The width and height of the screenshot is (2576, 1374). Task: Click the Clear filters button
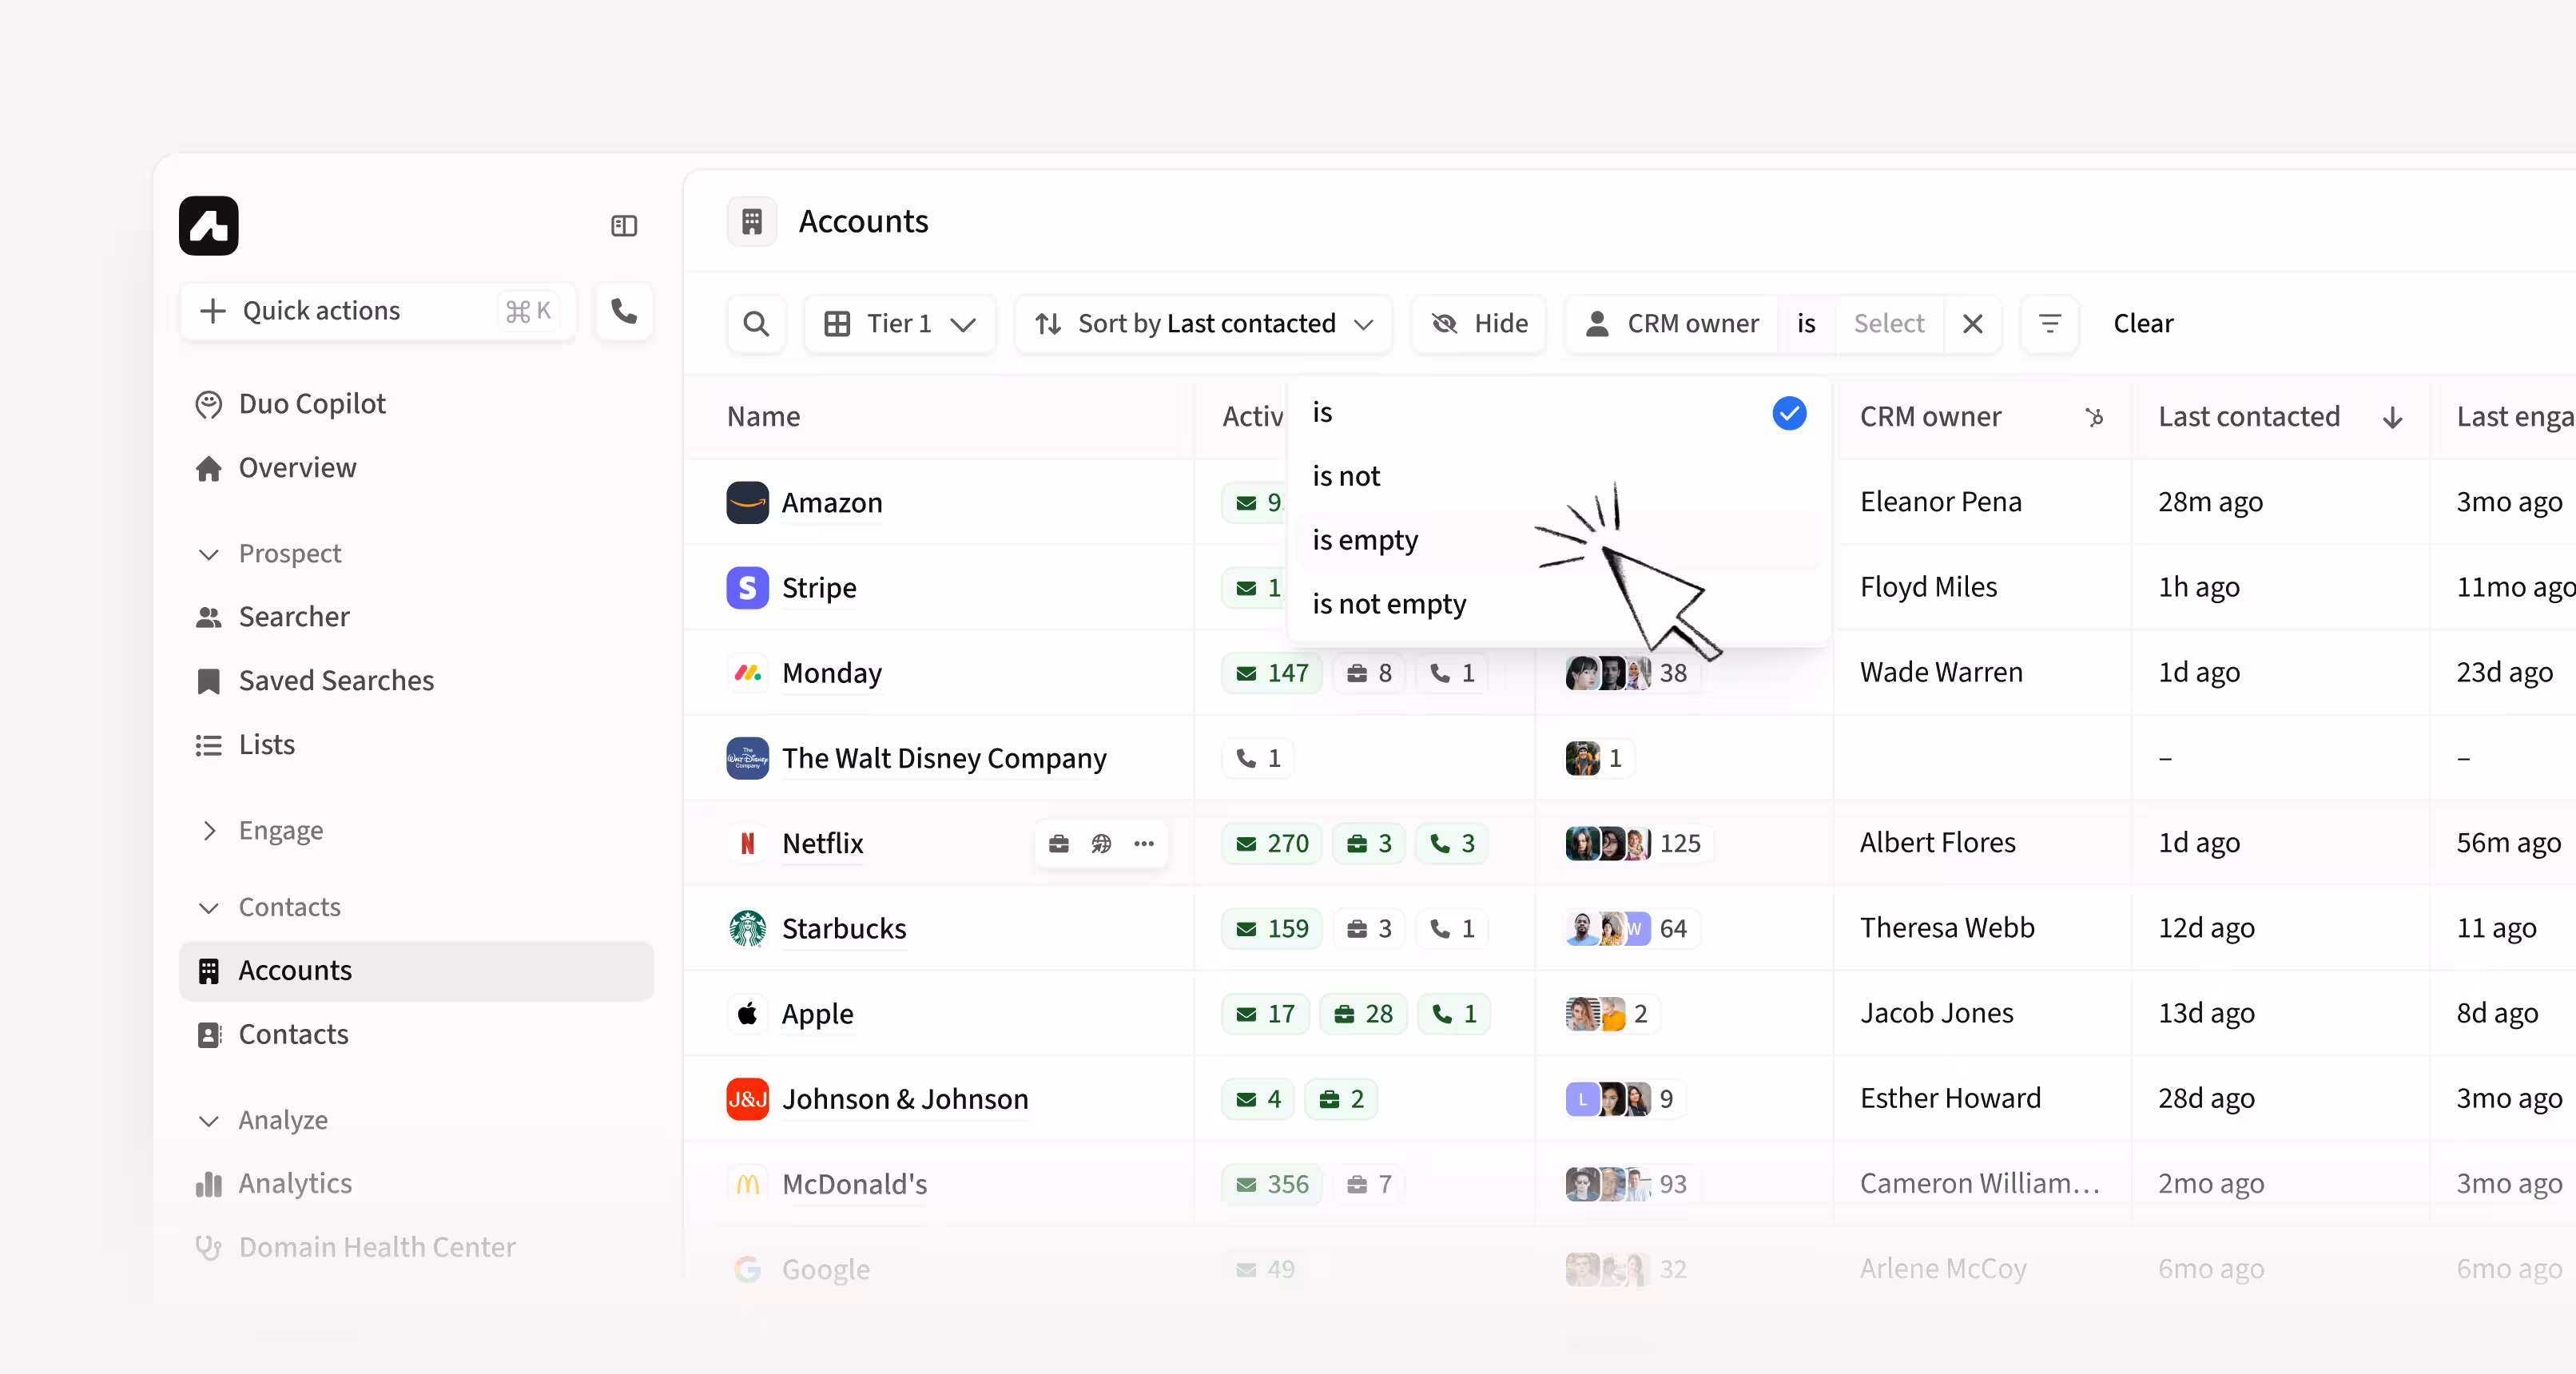pos(2143,324)
